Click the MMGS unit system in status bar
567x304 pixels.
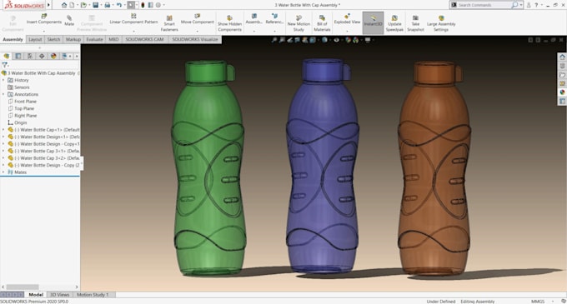pyautogui.click(x=537, y=302)
